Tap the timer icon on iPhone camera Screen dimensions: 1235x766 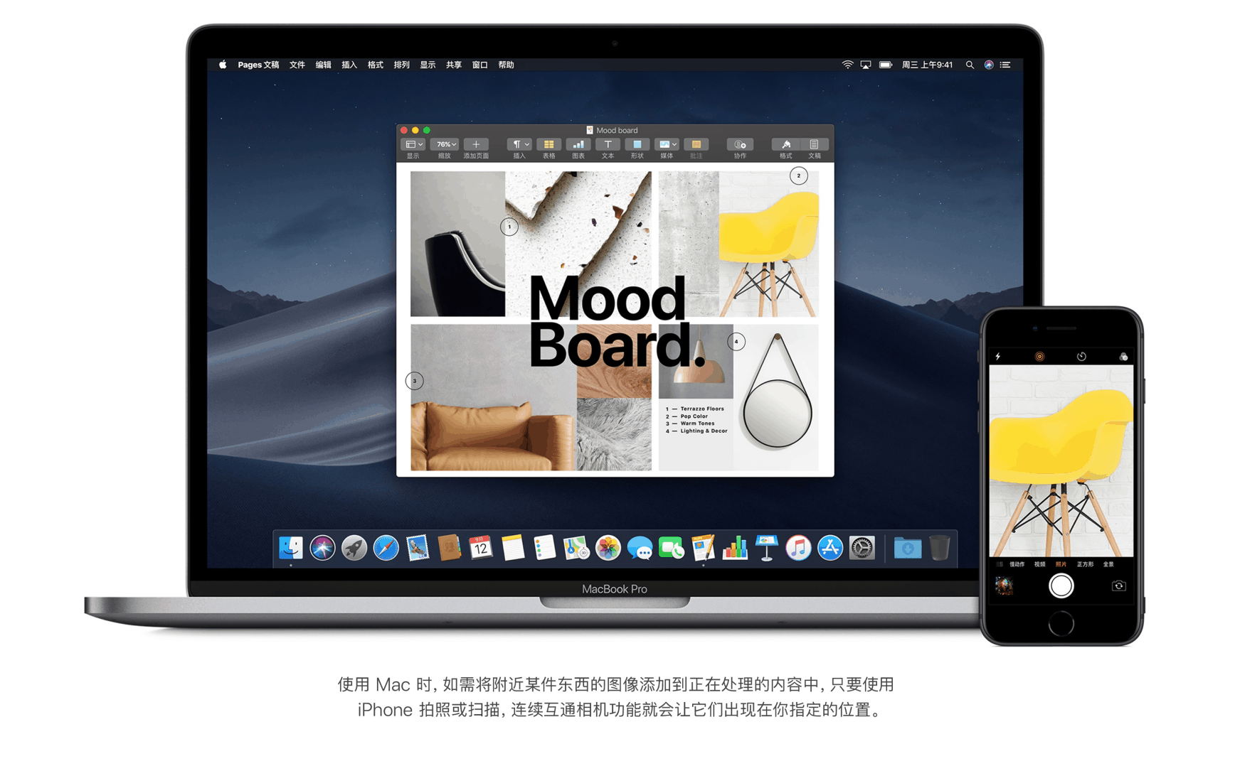[1081, 357]
